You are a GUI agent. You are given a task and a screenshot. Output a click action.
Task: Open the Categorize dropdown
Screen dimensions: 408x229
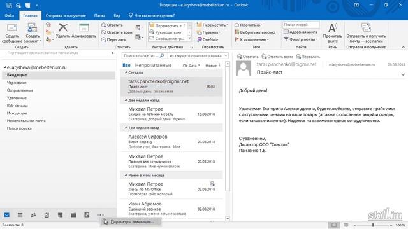256,32
